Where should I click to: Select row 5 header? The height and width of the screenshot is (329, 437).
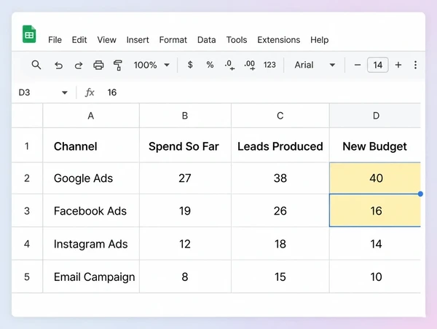click(x=27, y=277)
